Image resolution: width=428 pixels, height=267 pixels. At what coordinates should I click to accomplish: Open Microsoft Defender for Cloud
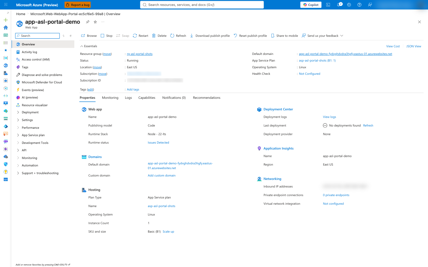tap(43, 82)
